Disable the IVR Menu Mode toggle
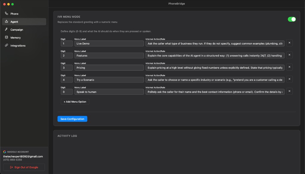 [292, 19]
